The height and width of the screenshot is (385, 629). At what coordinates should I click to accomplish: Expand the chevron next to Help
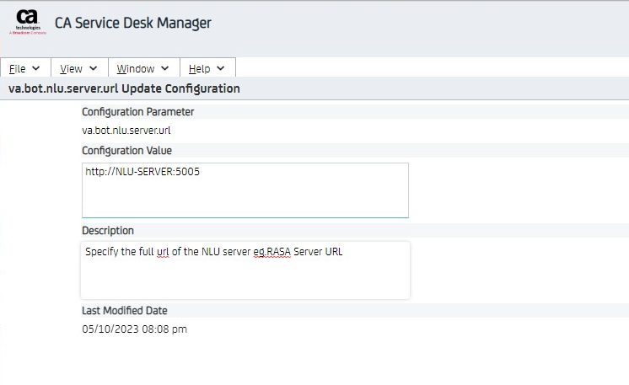coord(221,68)
